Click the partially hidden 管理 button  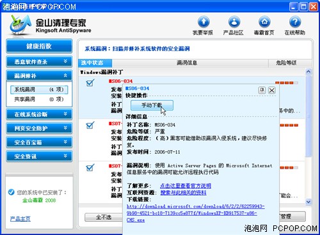(x=292, y=216)
